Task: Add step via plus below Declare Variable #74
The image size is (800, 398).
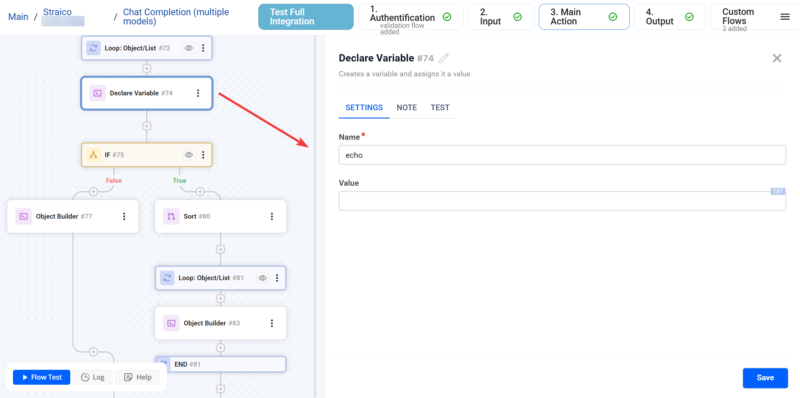Action: point(147,126)
